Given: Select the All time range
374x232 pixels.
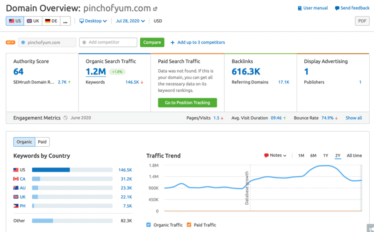Looking at the screenshot, I should click(x=354, y=156).
